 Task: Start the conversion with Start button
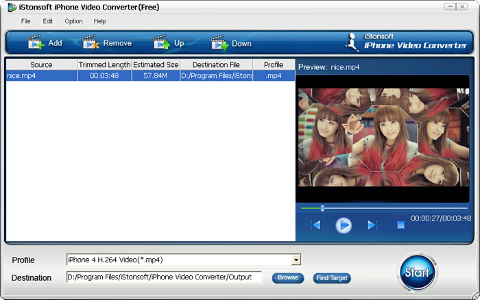click(x=417, y=272)
